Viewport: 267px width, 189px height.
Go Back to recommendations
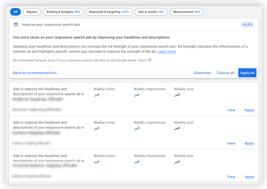pyautogui.click(x=35, y=73)
